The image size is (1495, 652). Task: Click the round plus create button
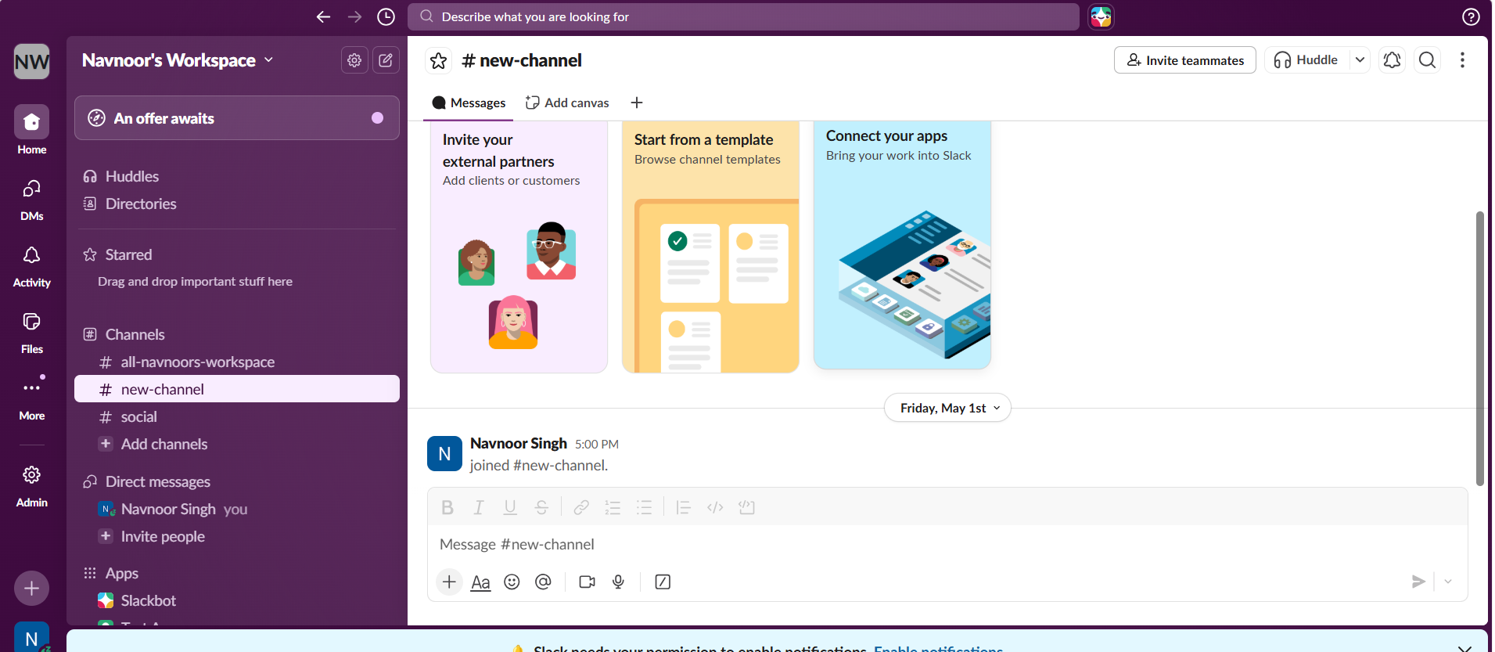pyautogui.click(x=31, y=589)
